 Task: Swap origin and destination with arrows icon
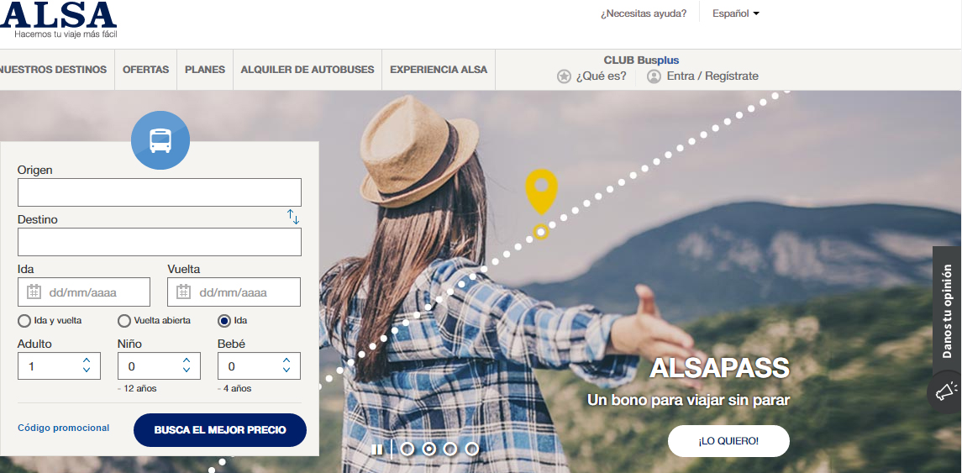(x=293, y=217)
